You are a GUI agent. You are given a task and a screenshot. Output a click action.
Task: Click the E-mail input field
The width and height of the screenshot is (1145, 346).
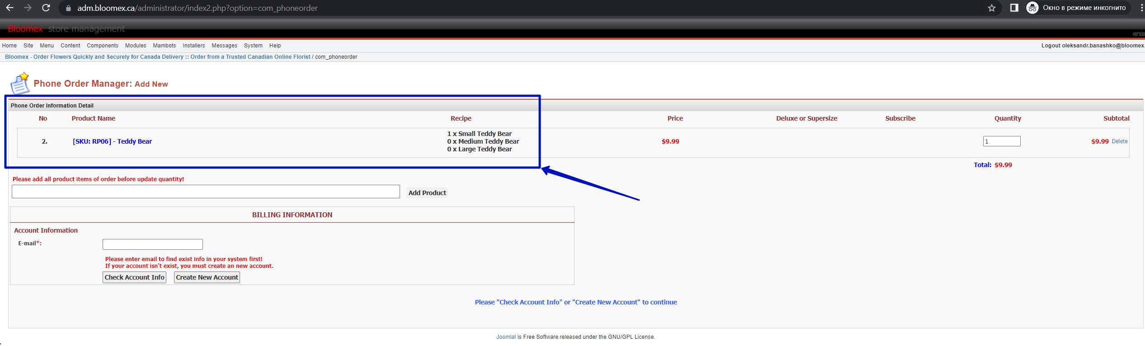pyautogui.click(x=153, y=244)
